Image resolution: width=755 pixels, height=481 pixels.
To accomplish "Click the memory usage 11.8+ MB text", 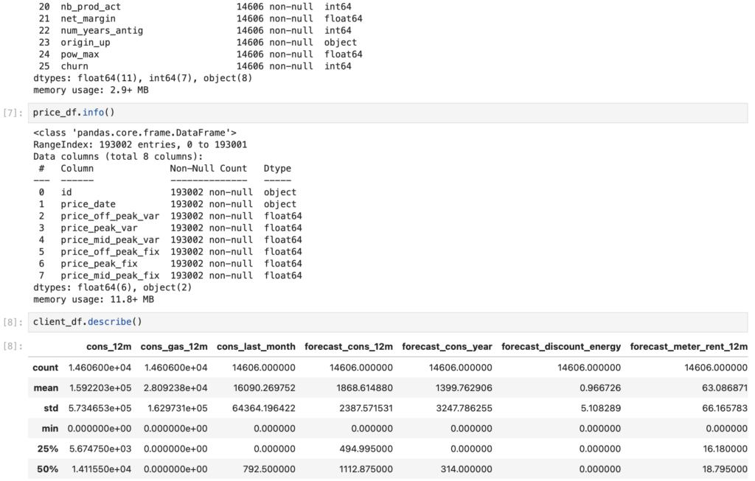I will point(94,300).
